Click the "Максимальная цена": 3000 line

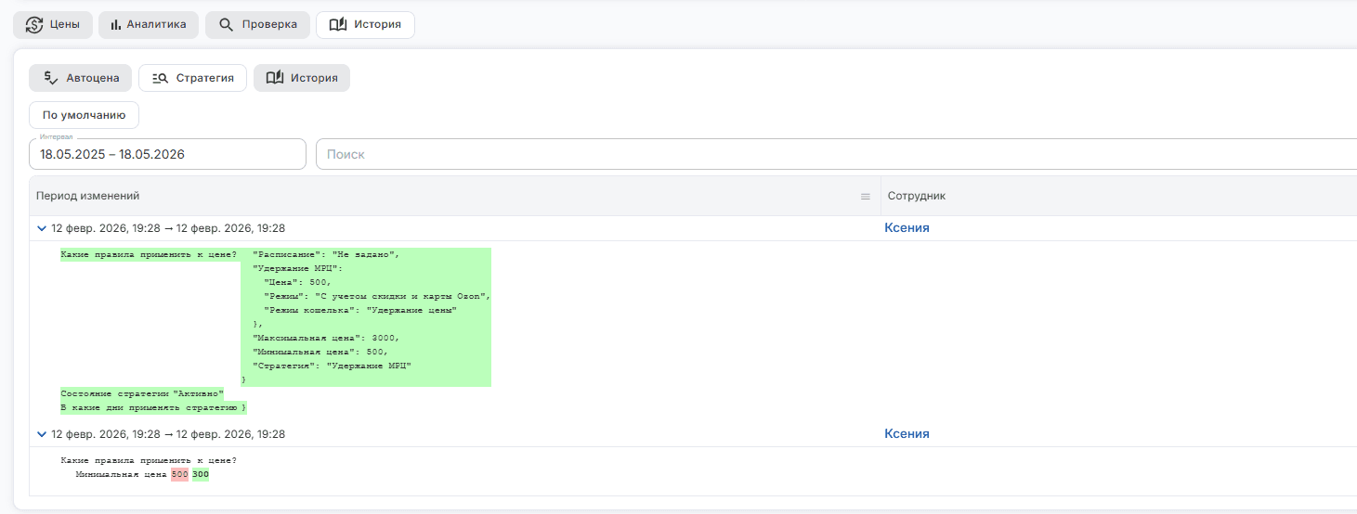[x=325, y=339]
